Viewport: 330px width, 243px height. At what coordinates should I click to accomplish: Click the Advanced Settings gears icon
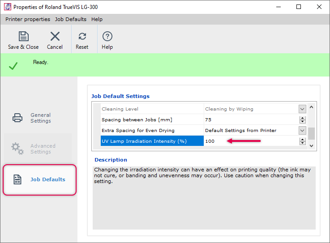tap(17, 149)
